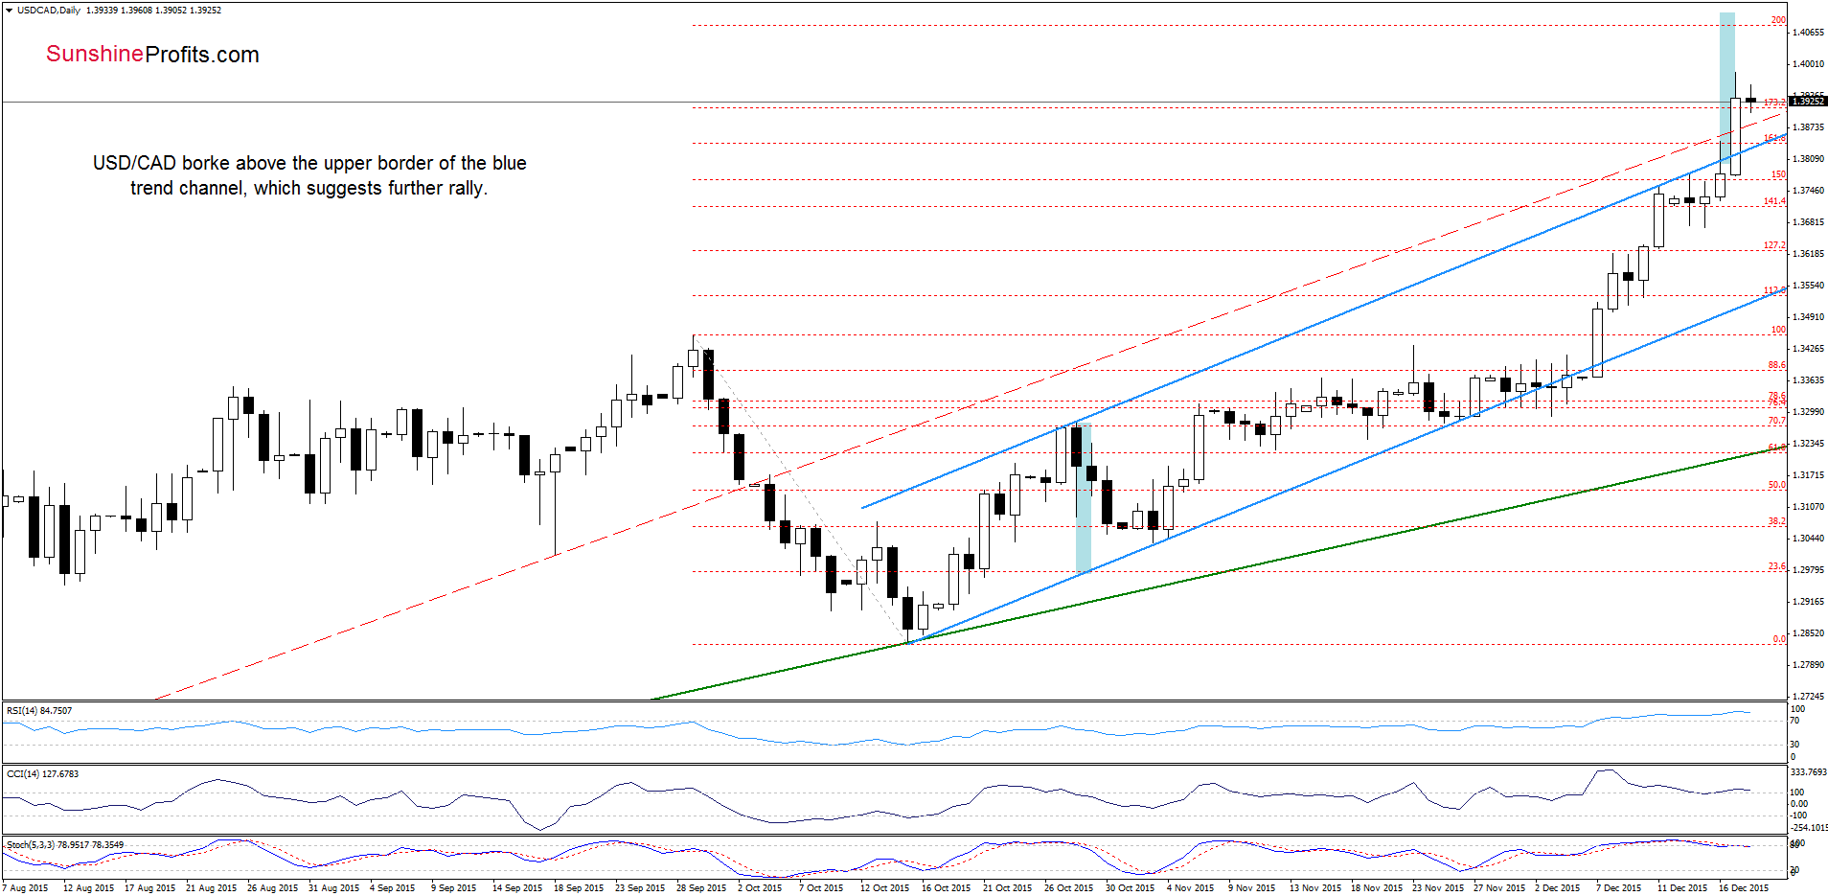Click the 1.32345 price axis label
Screen dimensions: 1828x896
(x=1808, y=444)
